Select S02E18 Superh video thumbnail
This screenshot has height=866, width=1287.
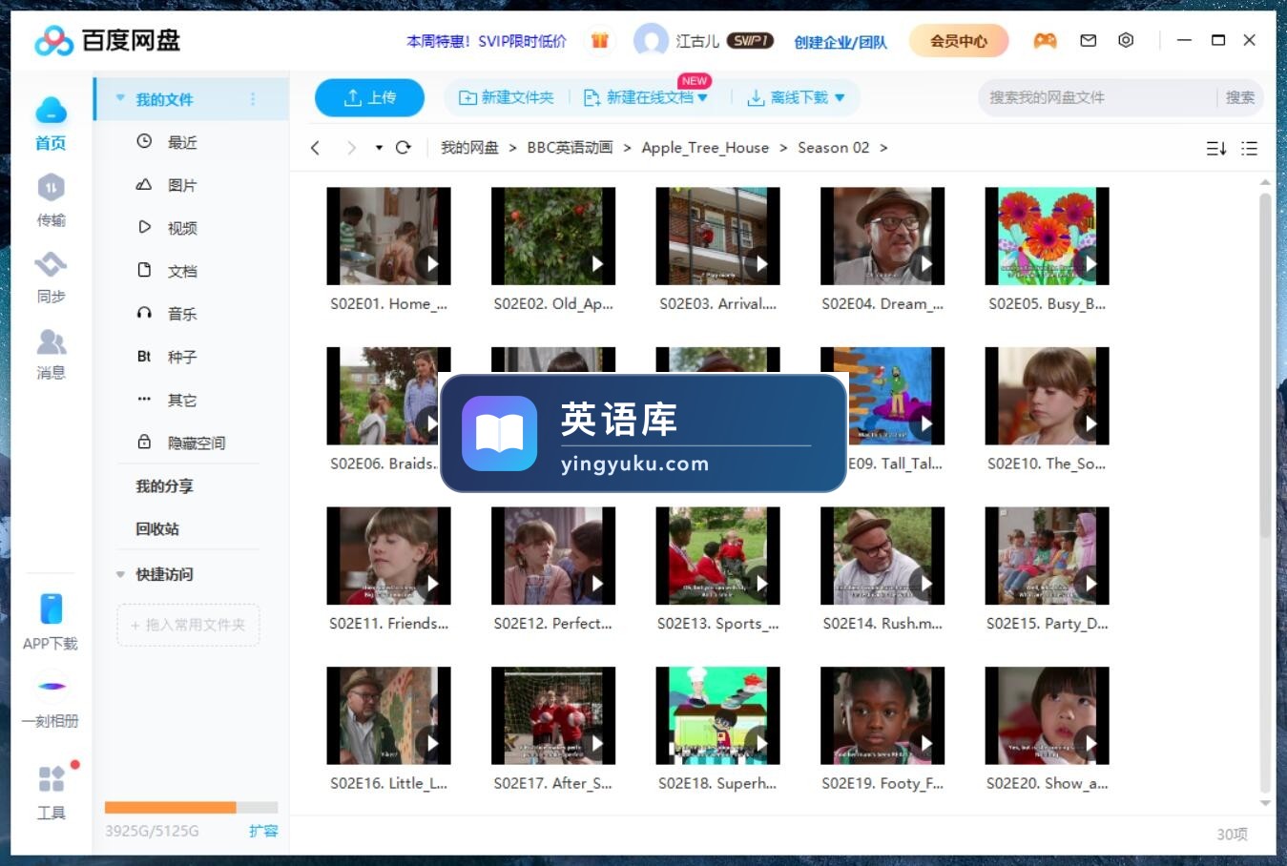[x=717, y=715]
